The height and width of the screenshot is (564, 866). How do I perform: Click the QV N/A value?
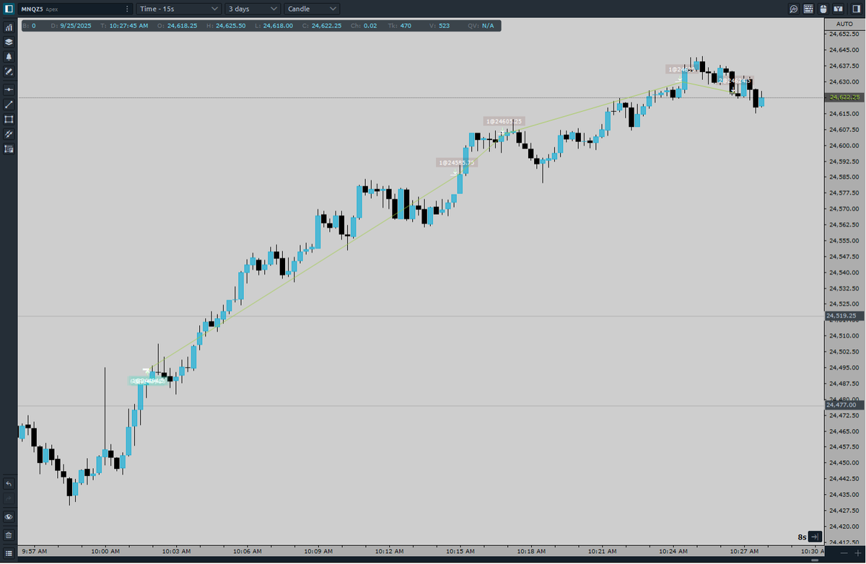point(488,25)
